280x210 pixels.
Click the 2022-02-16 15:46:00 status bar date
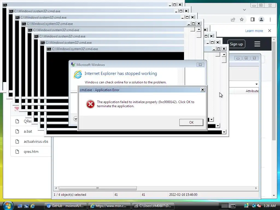click(183, 195)
